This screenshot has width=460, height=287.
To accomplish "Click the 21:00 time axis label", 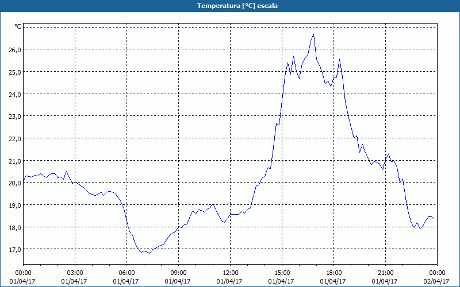I will (x=385, y=273).
